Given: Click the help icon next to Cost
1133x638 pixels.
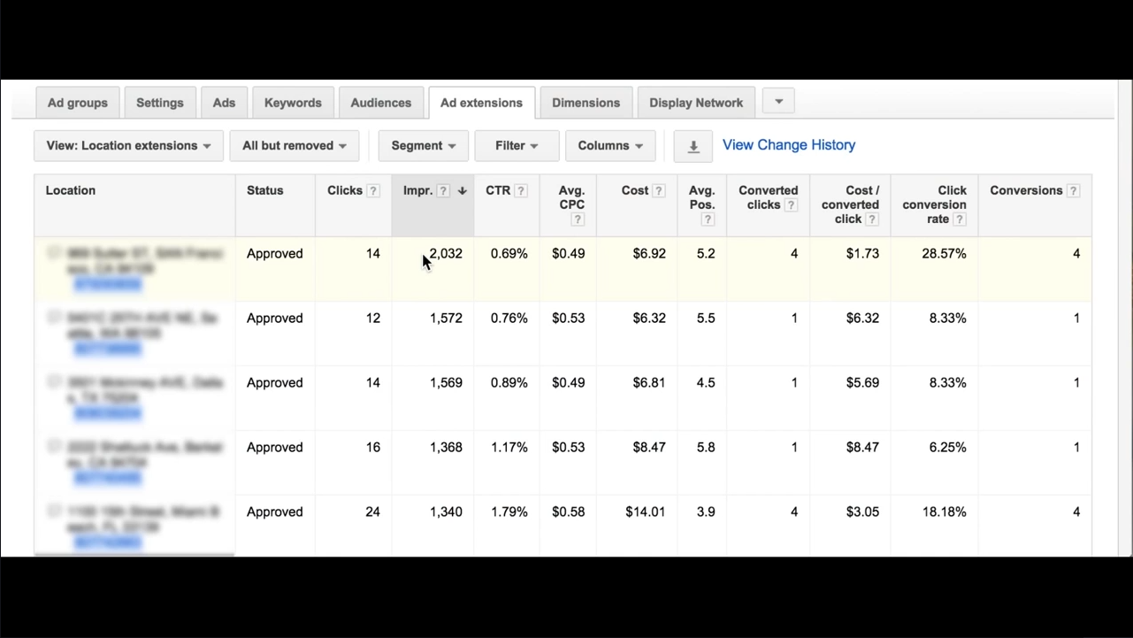Looking at the screenshot, I should [659, 191].
